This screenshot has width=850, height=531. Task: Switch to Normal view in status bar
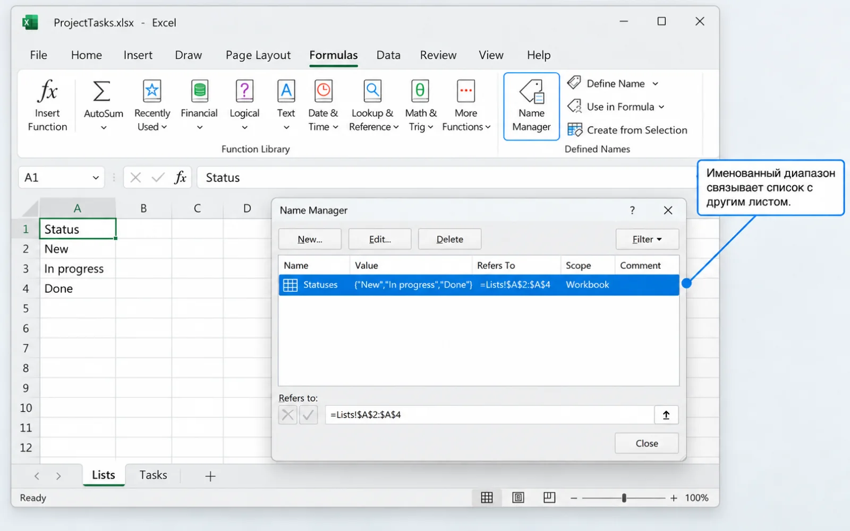(x=487, y=498)
